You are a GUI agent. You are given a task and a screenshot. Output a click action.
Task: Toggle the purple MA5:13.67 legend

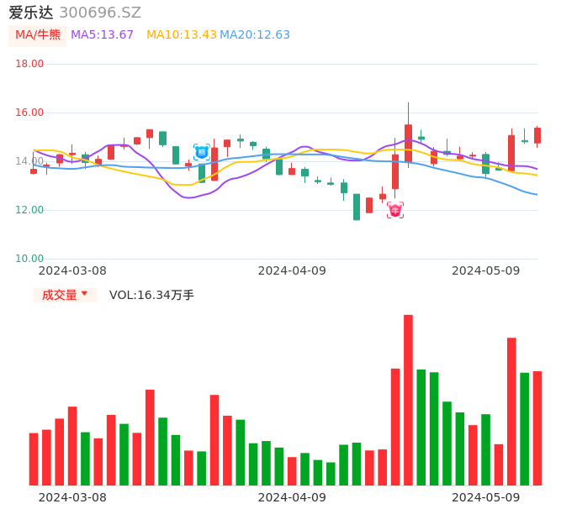102,35
